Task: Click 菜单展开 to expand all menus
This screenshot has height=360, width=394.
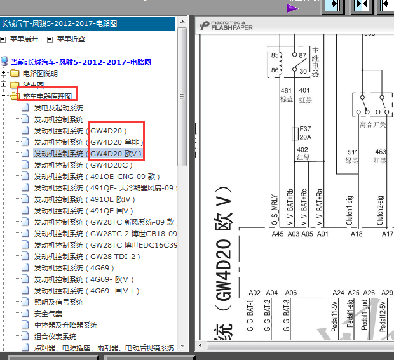Action: pyautogui.click(x=24, y=39)
